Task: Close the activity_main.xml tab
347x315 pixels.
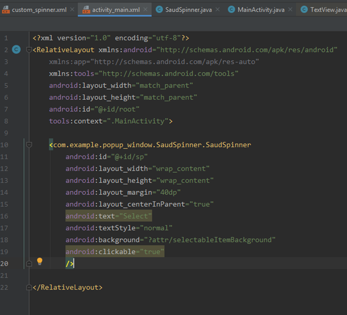Action: 145,9
